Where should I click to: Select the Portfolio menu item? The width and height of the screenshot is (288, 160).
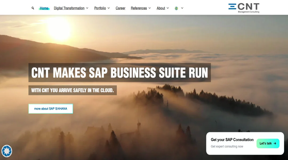point(100,8)
